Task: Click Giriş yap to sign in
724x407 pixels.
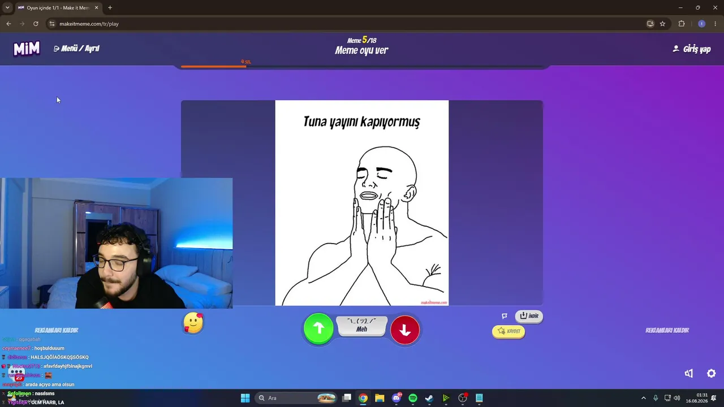Action: tap(691, 49)
